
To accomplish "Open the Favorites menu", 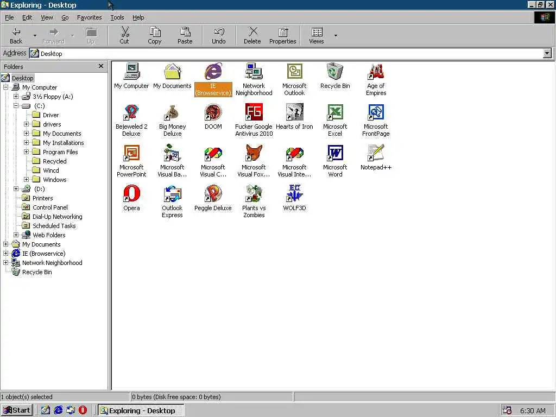I will (90, 17).
